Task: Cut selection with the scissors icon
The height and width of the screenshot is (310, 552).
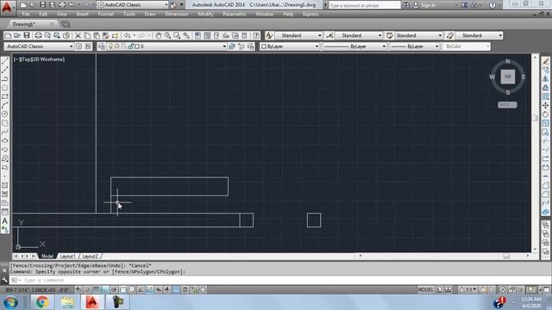Action: (x=78, y=35)
